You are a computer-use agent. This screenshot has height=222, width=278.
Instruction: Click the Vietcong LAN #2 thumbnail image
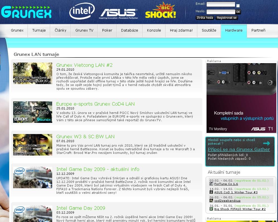(x=33, y=73)
